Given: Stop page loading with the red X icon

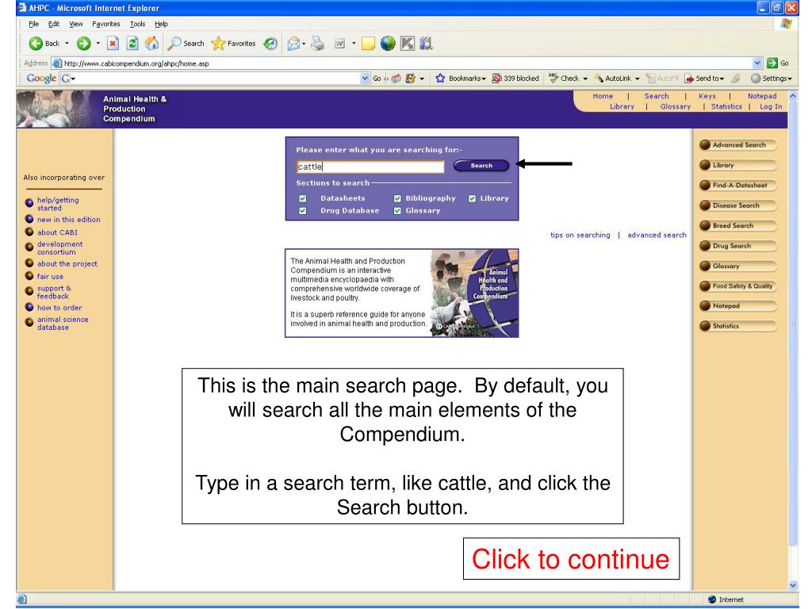Looking at the screenshot, I should [x=113, y=44].
